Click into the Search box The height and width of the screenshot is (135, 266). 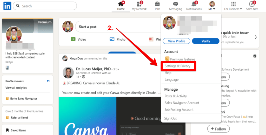45,6
